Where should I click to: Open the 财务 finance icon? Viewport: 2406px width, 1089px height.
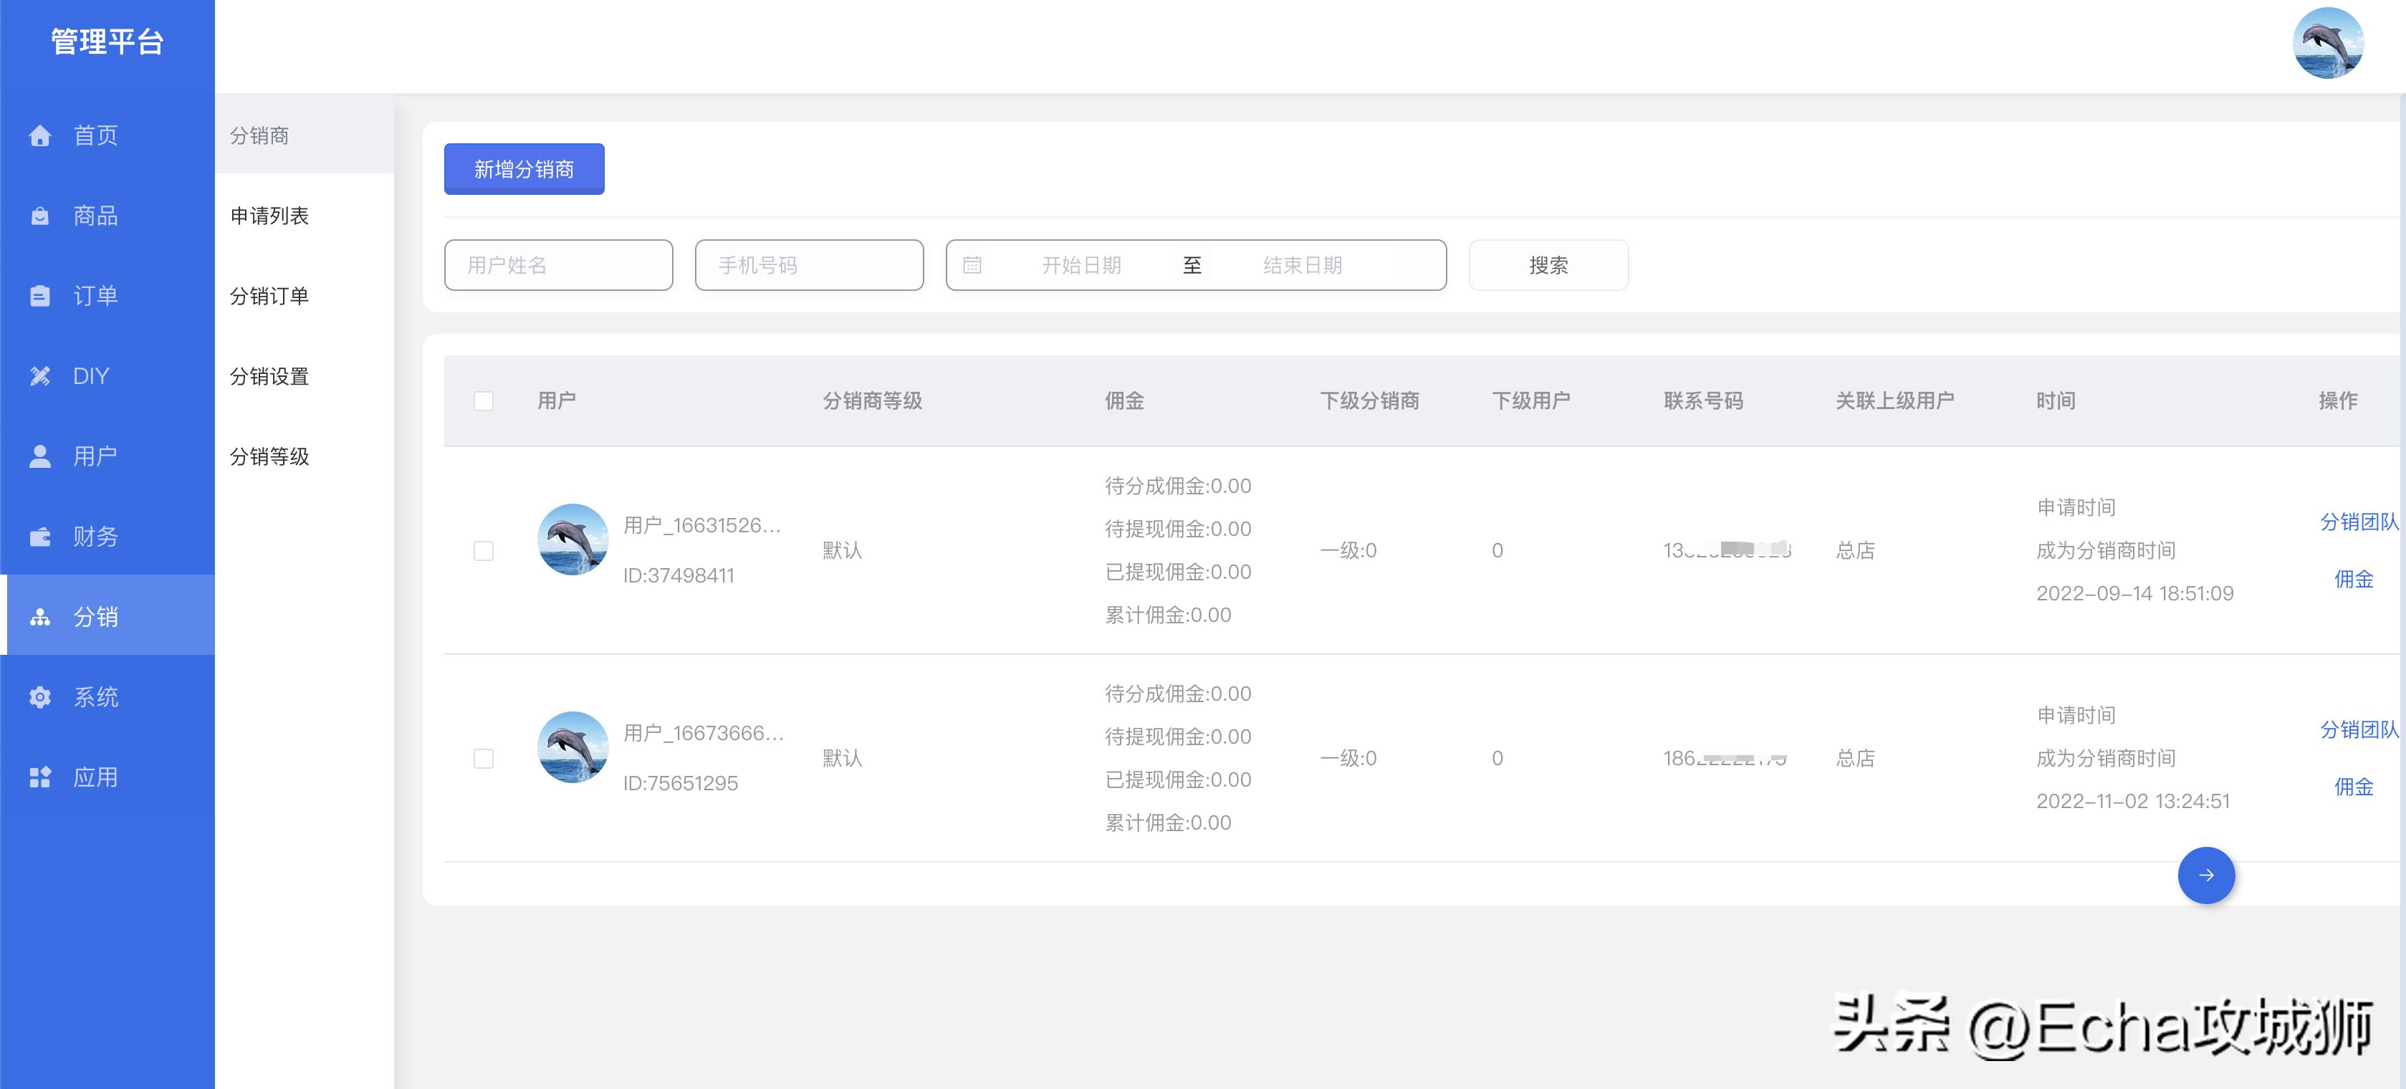[x=39, y=536]
